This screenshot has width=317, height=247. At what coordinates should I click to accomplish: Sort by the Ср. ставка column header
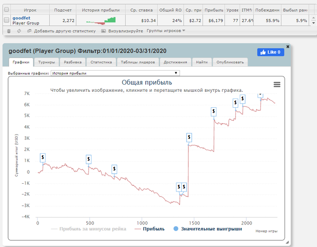click(141, 10)
